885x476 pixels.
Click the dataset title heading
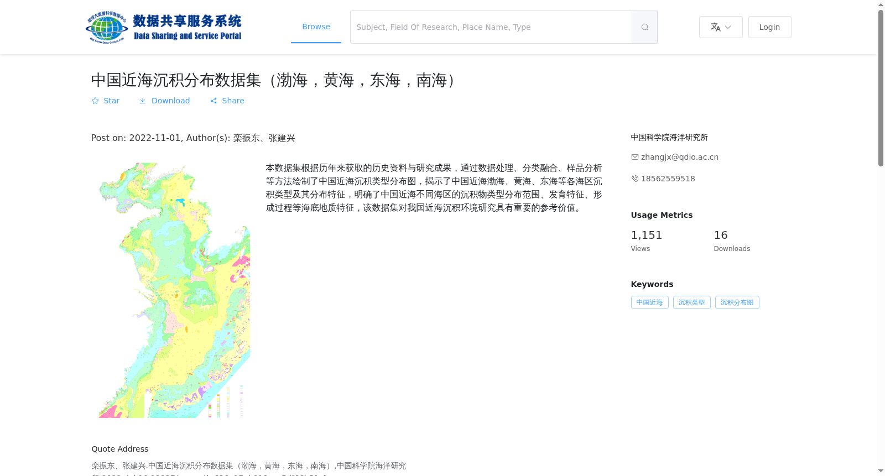pyautogui.click(x=276, y=80)
